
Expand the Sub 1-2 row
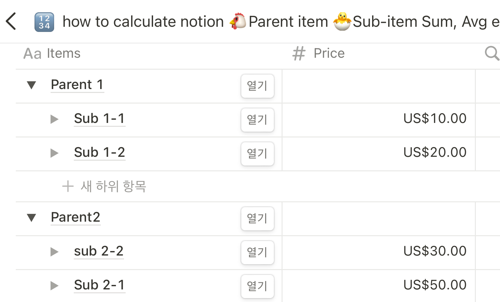click(54, 153)
